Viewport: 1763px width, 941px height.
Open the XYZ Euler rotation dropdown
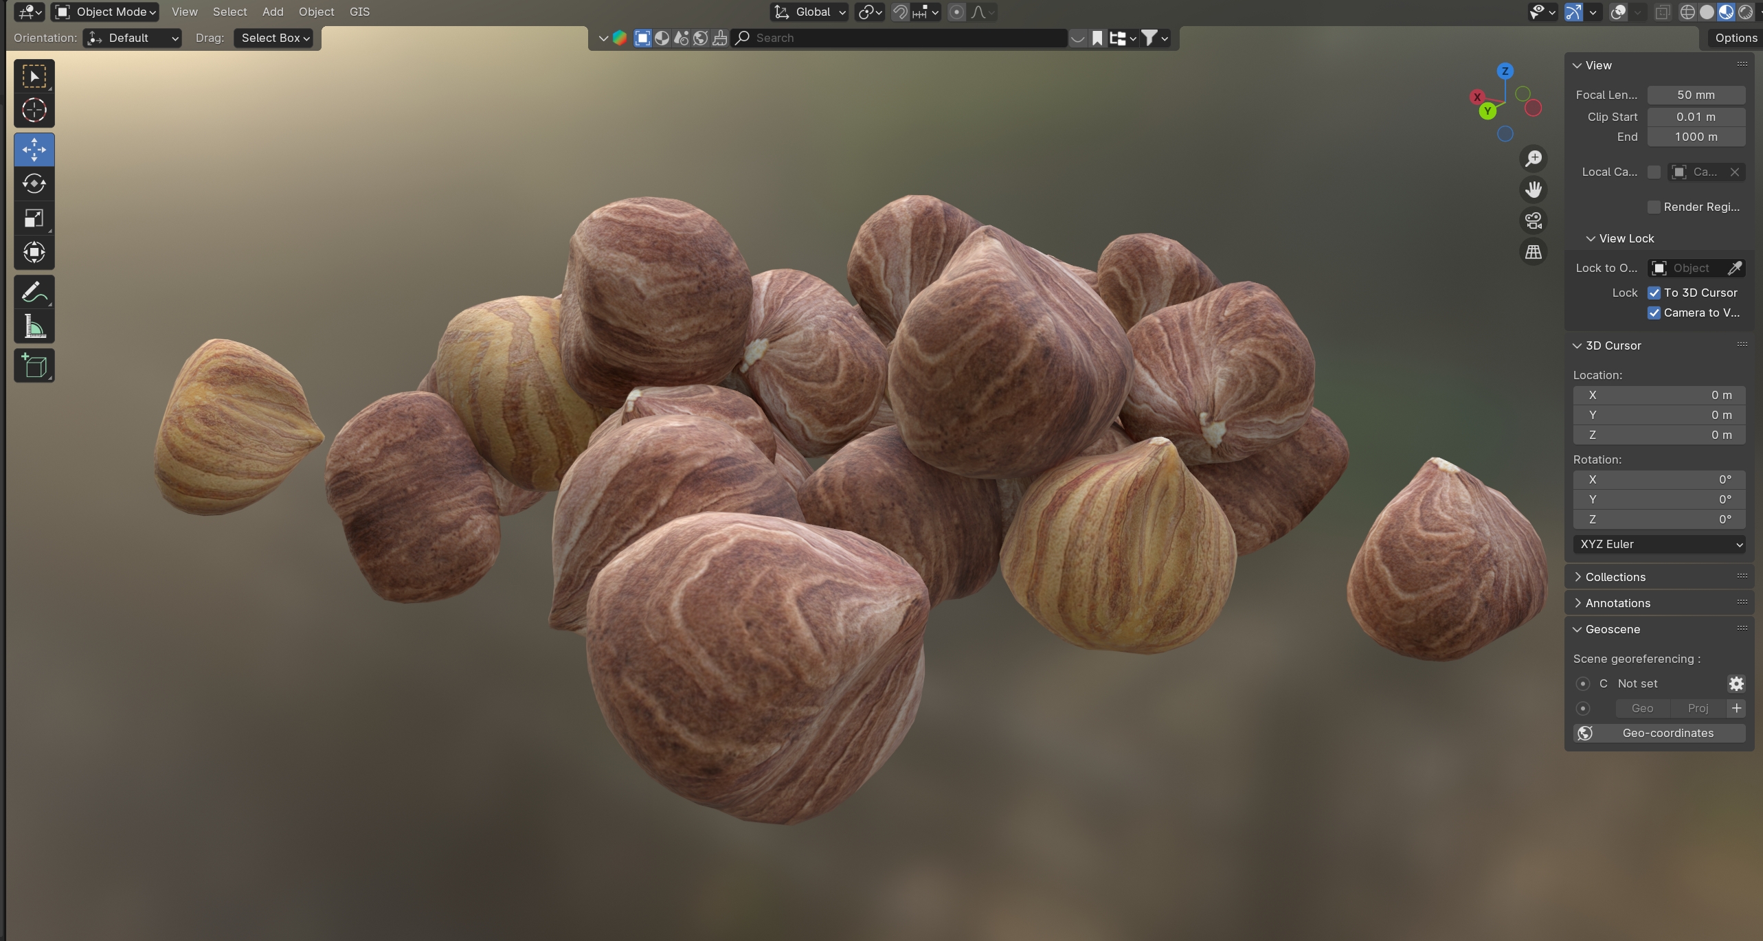click(1659, 545)
